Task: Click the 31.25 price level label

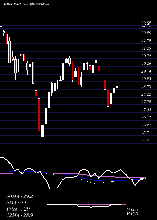Action: point(146,48)
